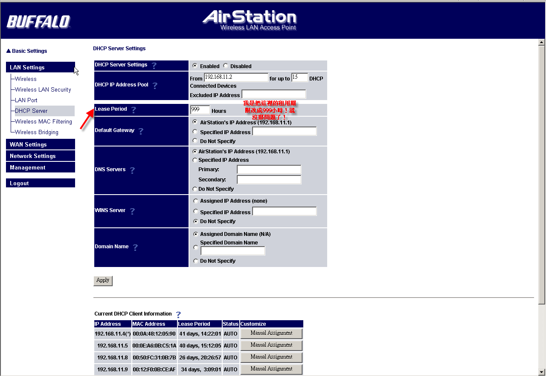Click the AirStation logo

[250, 20]
